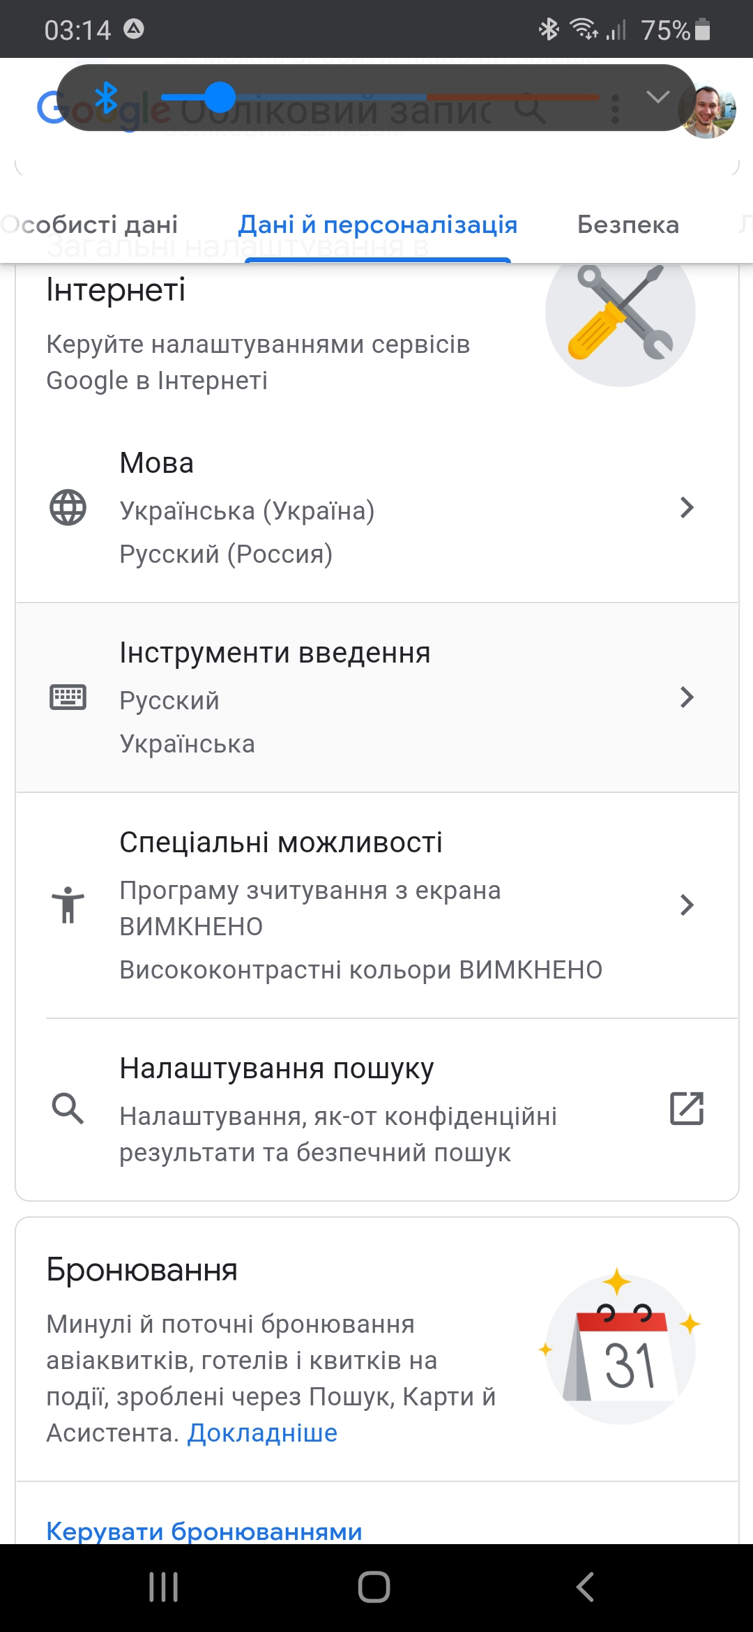Open three-dot menu in volume panel
Viewport: 753px width, 1632px height.
coord(615,109)
